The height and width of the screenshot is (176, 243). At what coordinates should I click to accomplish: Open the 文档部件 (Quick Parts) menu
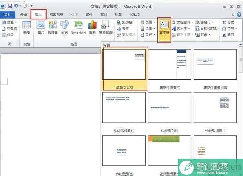click(x=183, y=22)
